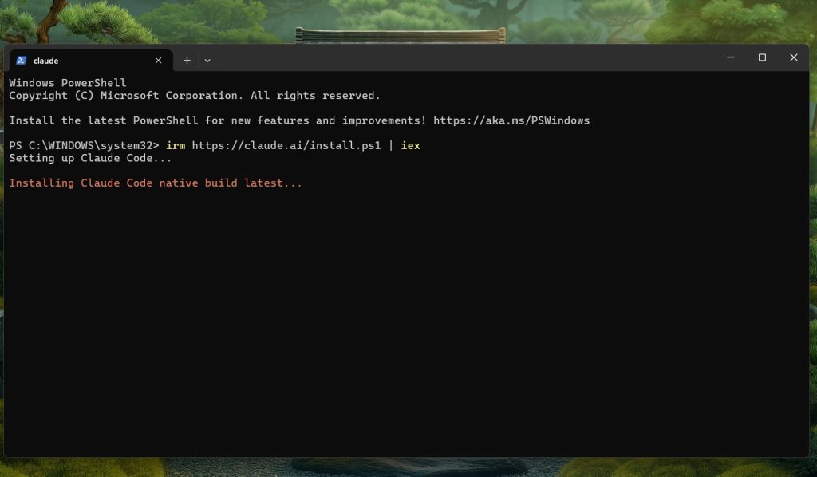The height and width of the screenshot is (477, 817).
Task: Open the https://aka.ms/PSWindows link
Action: tap(511, 120)
